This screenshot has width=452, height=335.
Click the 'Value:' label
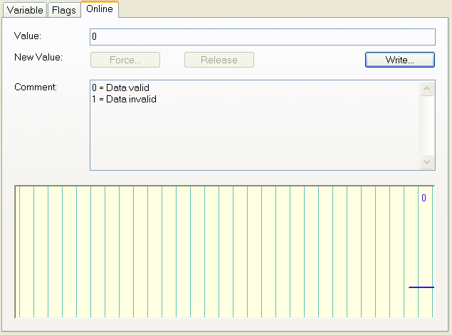[28, 36]
